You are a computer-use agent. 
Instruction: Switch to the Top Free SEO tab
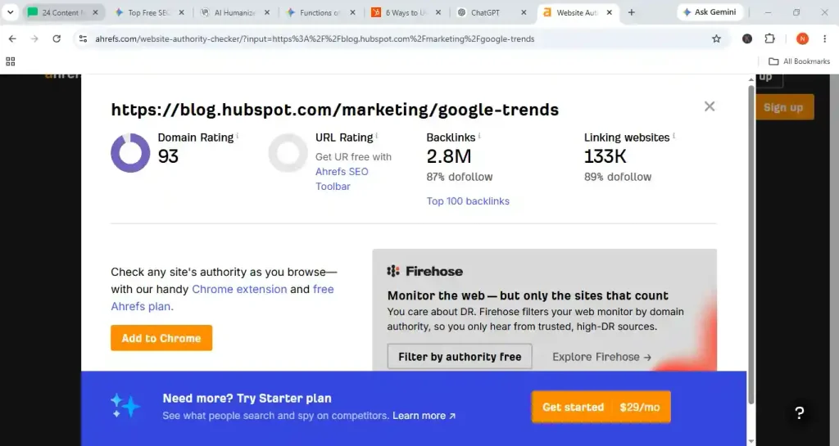point(149,12)
